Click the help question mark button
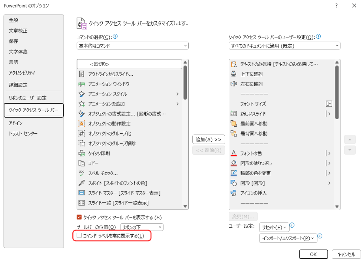Screen dimensions: 363x260 pyautogui.click(x=337, y=6)
